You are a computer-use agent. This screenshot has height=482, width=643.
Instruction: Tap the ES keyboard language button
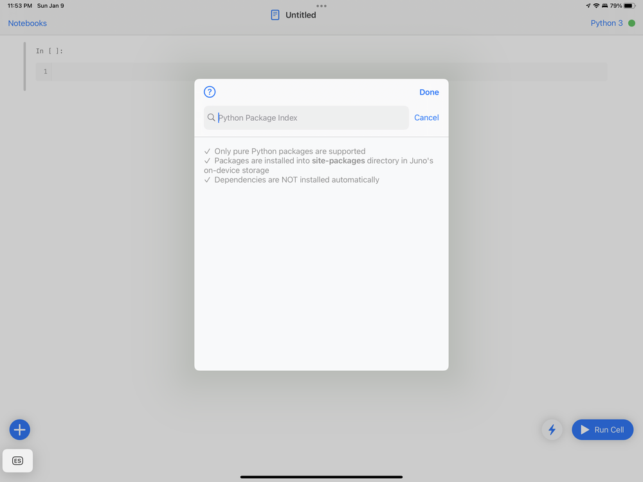pyautogui.click(x=17, y=461)
